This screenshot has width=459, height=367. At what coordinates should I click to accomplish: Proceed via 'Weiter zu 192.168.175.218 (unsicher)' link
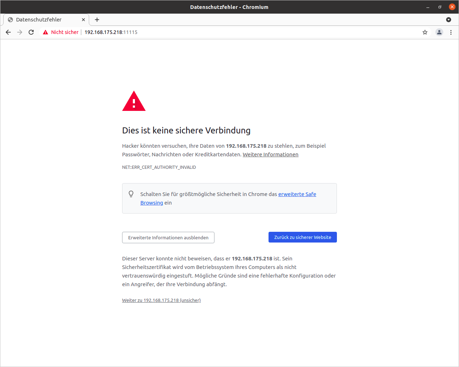coord(161,300)
